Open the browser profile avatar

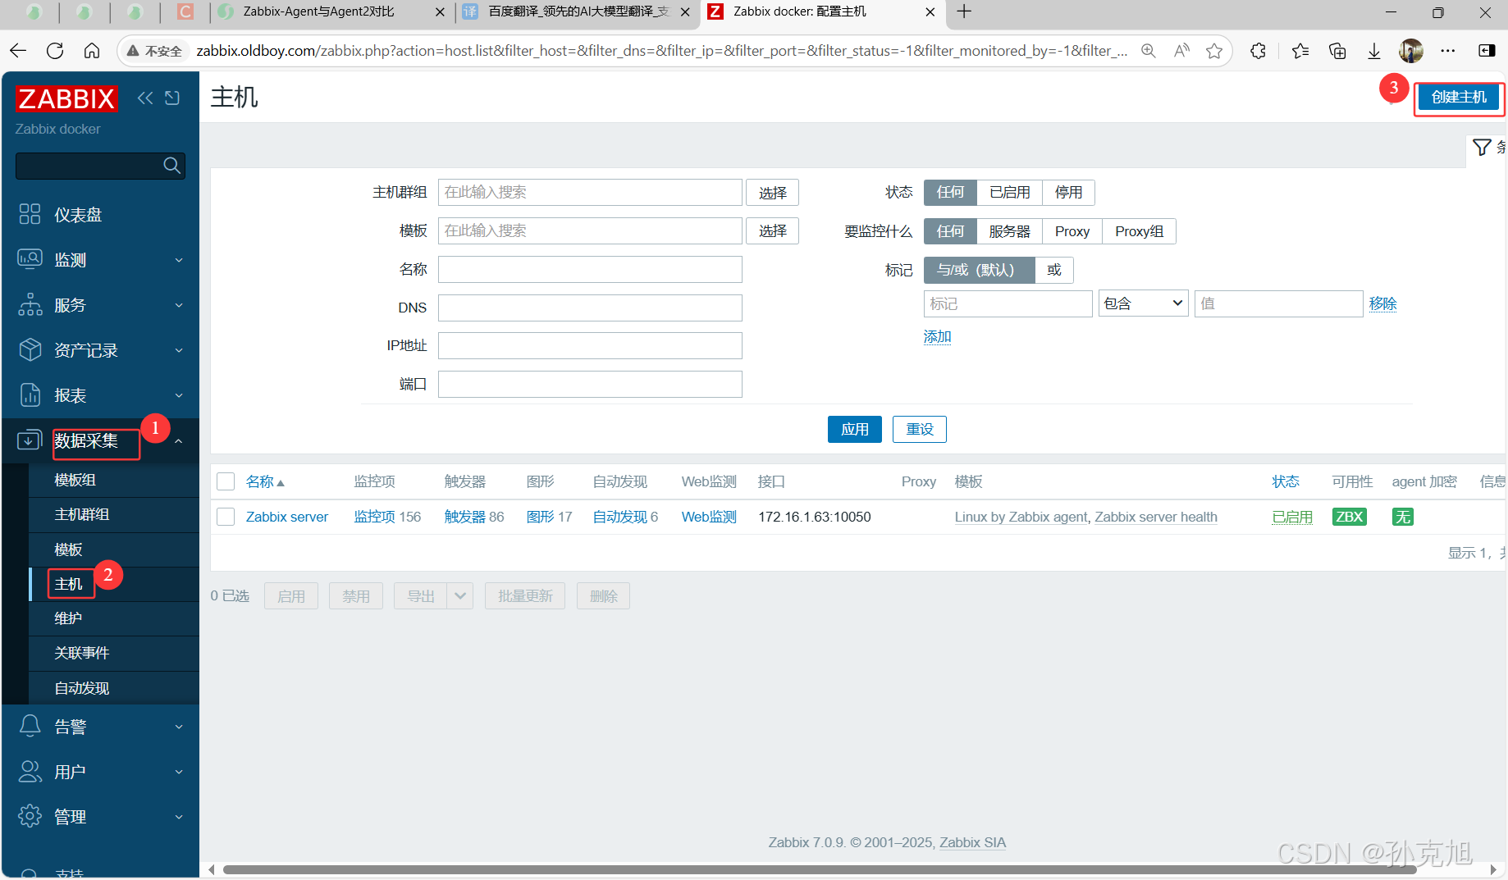[x=1411, y=51]
